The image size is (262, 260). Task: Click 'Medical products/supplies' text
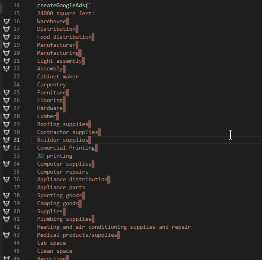[x=77, y=235]
